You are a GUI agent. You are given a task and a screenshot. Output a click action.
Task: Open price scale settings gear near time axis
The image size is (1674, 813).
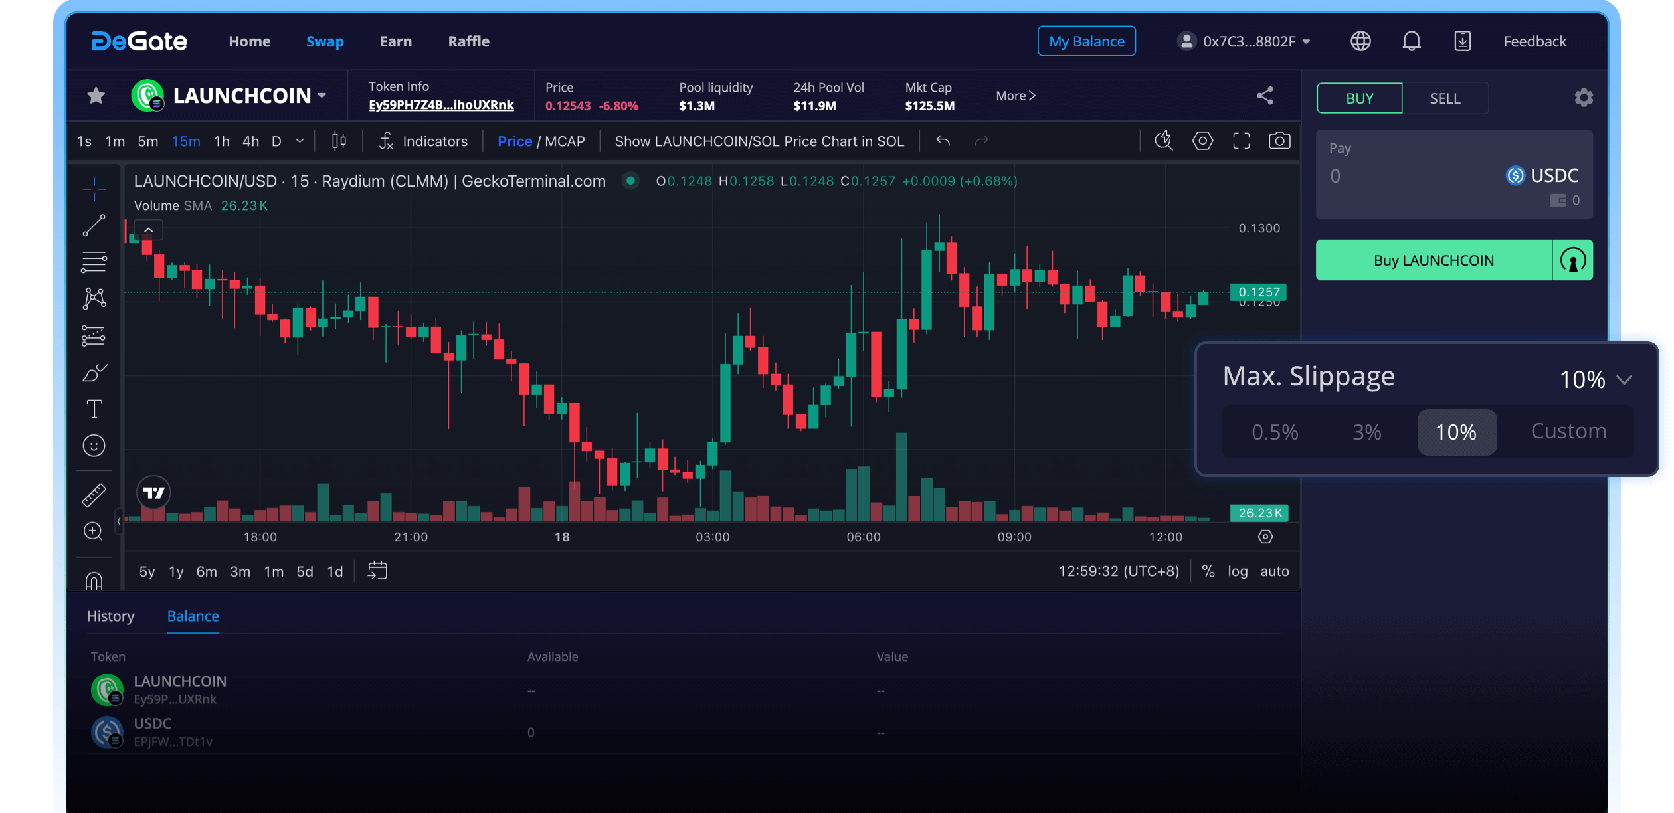pyautogui.click(x=1265, y=537)
